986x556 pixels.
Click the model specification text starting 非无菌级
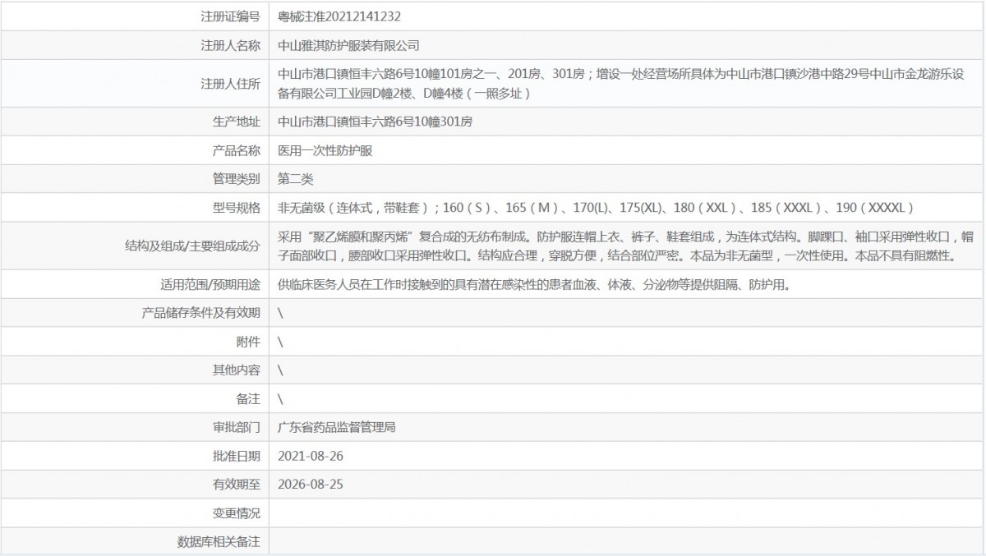coord(596,207)
